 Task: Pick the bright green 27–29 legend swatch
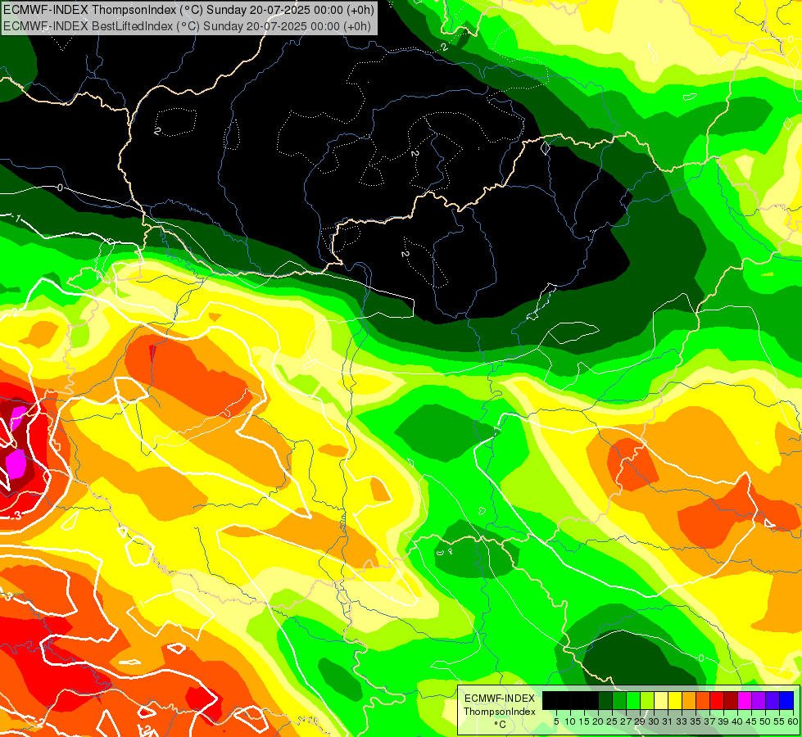633,700
